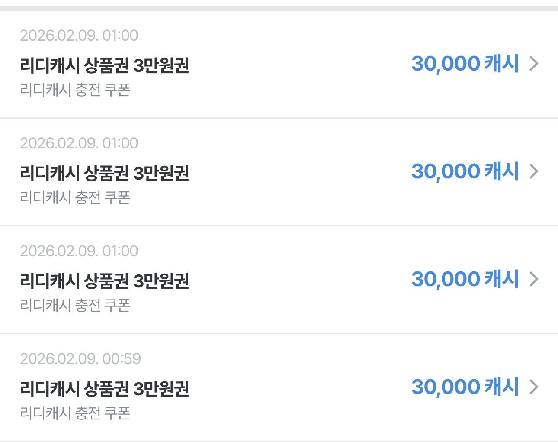Open the first 리디캐시 상품권 3만원권 title
Image resolution: width=558 pixels, height=442 pixels.
coord(105,65)
